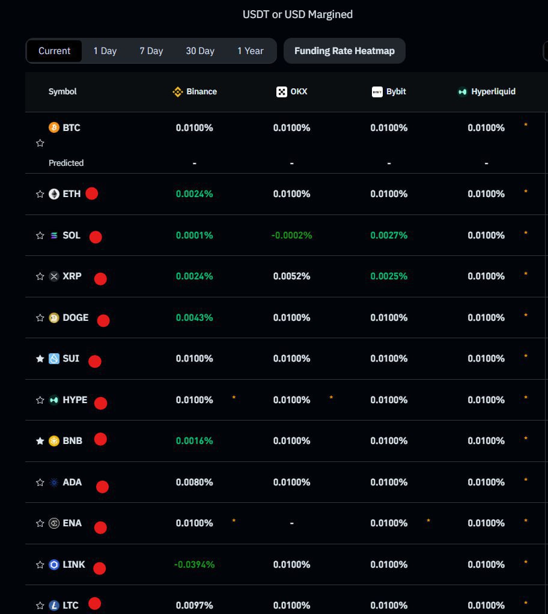Viewport: 548px width, 614px height.
Task: Click the Hyperliquid logo in header
Action: 462,92
